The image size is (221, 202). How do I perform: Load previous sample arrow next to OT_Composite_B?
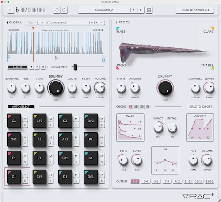pyautogui.click(x=92, y=23)
